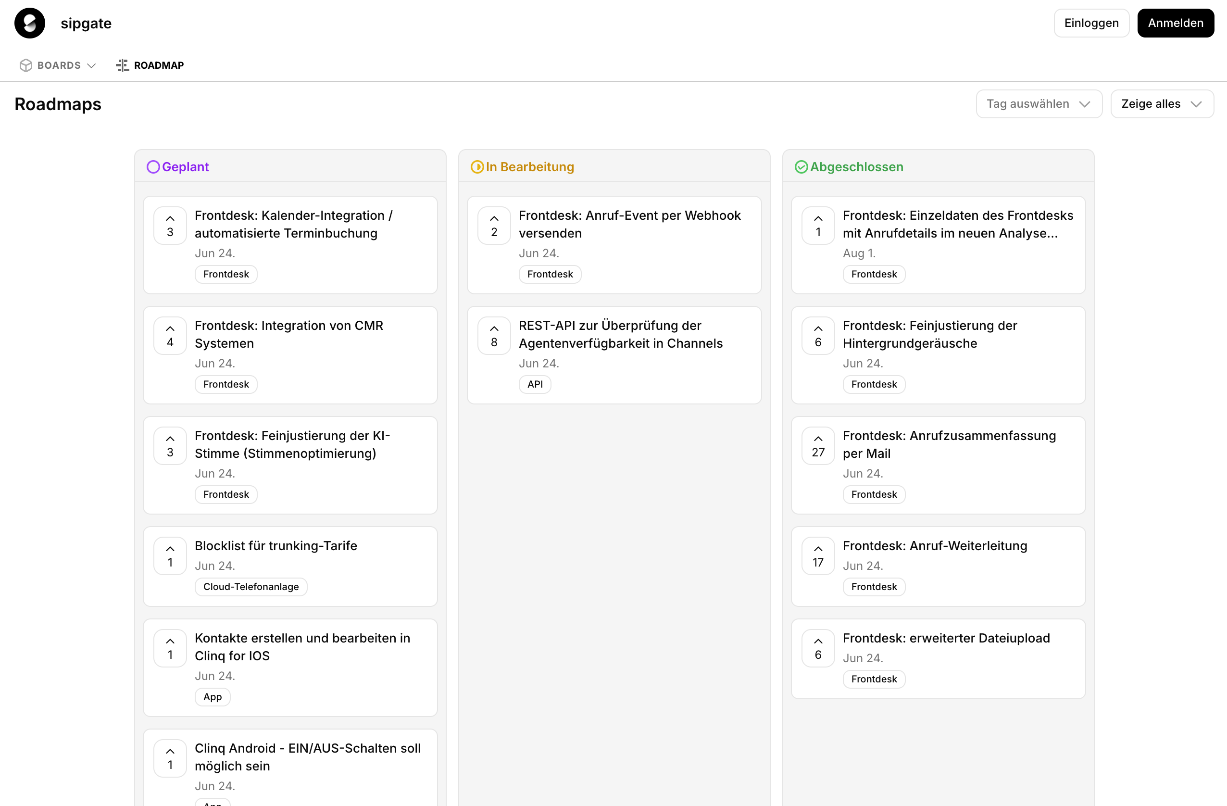Open Frontdesk: erweiterter Dateiupload title
This screenshot has width=1227, height=806.
[946, 639]
